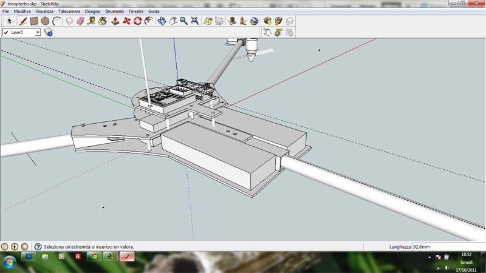Select the Orbit camera tool
The width and height of the screenshot is (486, 273).
(162, 21)
